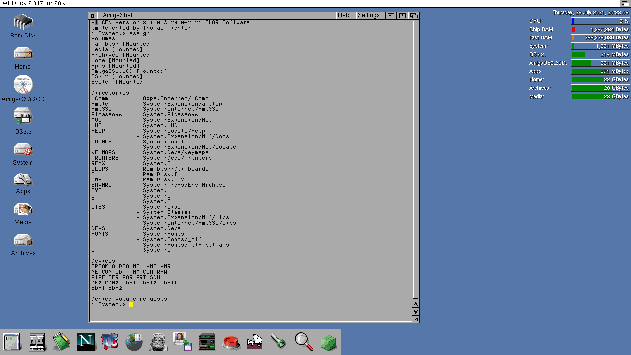Click the AmigaShell iconify gadget
Image resolution: width=631 pixels, height=355 pixels.
pyautogui.click(x=391, y=16)
